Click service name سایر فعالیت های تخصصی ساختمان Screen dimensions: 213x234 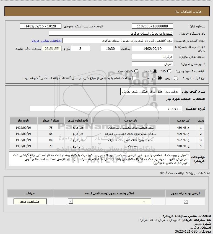pyautogui.click(x=131, y=128)
